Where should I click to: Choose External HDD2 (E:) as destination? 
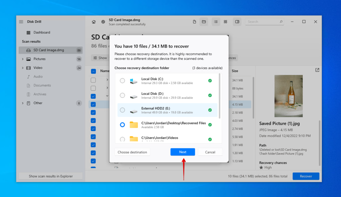point(123,110)
